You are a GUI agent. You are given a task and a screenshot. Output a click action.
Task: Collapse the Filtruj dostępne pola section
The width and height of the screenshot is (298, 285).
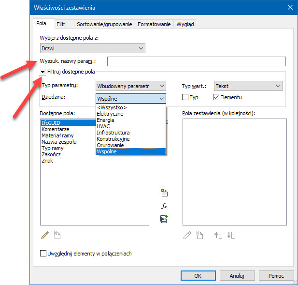tap(43, 72)
